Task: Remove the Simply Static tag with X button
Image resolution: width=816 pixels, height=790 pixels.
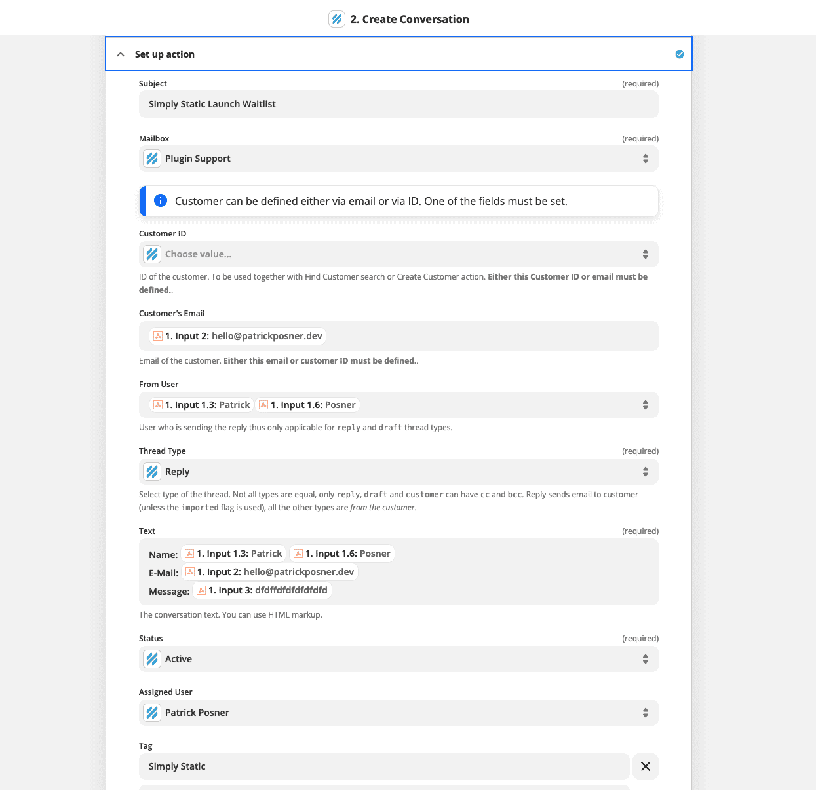Action: tap(646, 766)
